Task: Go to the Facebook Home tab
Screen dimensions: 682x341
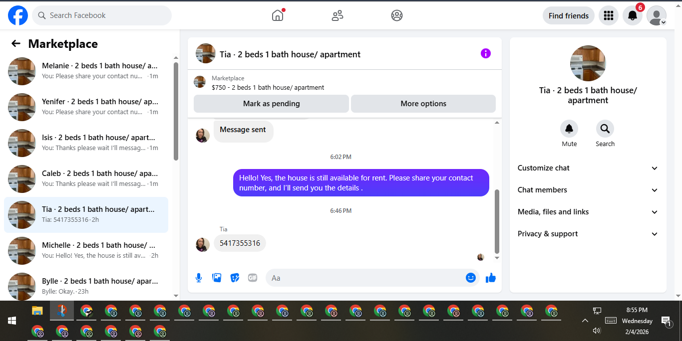Action: 278,15
